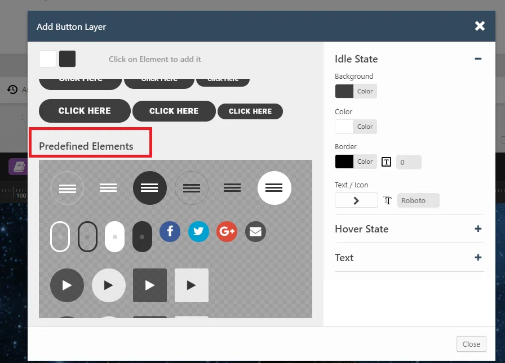Add the white filled mouse scroll element
This screenshot has height=363, width=505.
[x=114, y=236]
